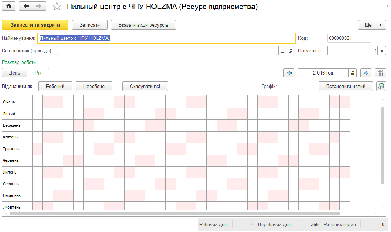391x232 pixels.
Task: Add this form to favorites star
Action: (57, 7)
